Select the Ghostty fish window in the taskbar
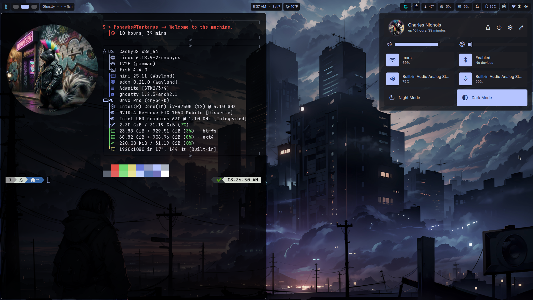Image resolution: width=533 pixels, height=300 pixels. (x=57, y=6)
